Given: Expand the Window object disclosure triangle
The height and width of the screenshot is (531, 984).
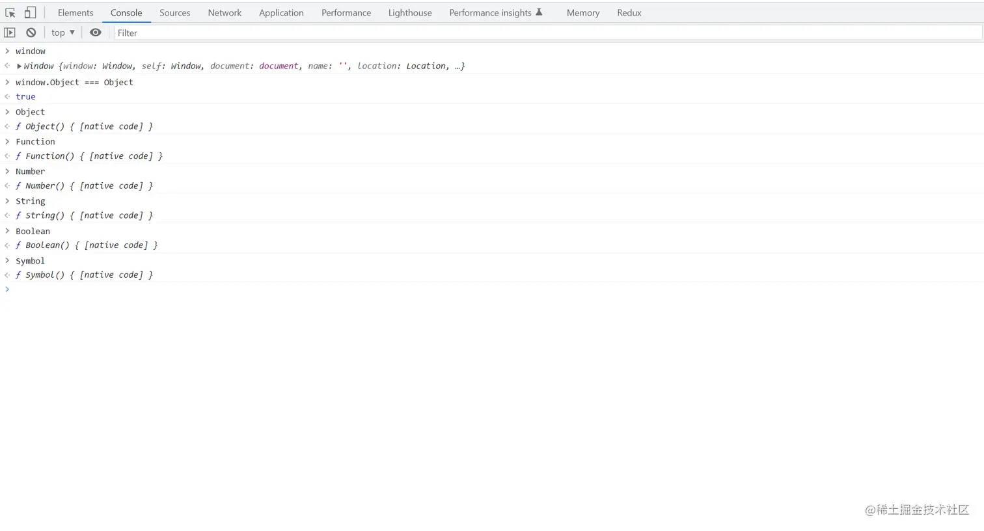Looking at the screenshot, I should pyautogui.click(x=20, y=66).
